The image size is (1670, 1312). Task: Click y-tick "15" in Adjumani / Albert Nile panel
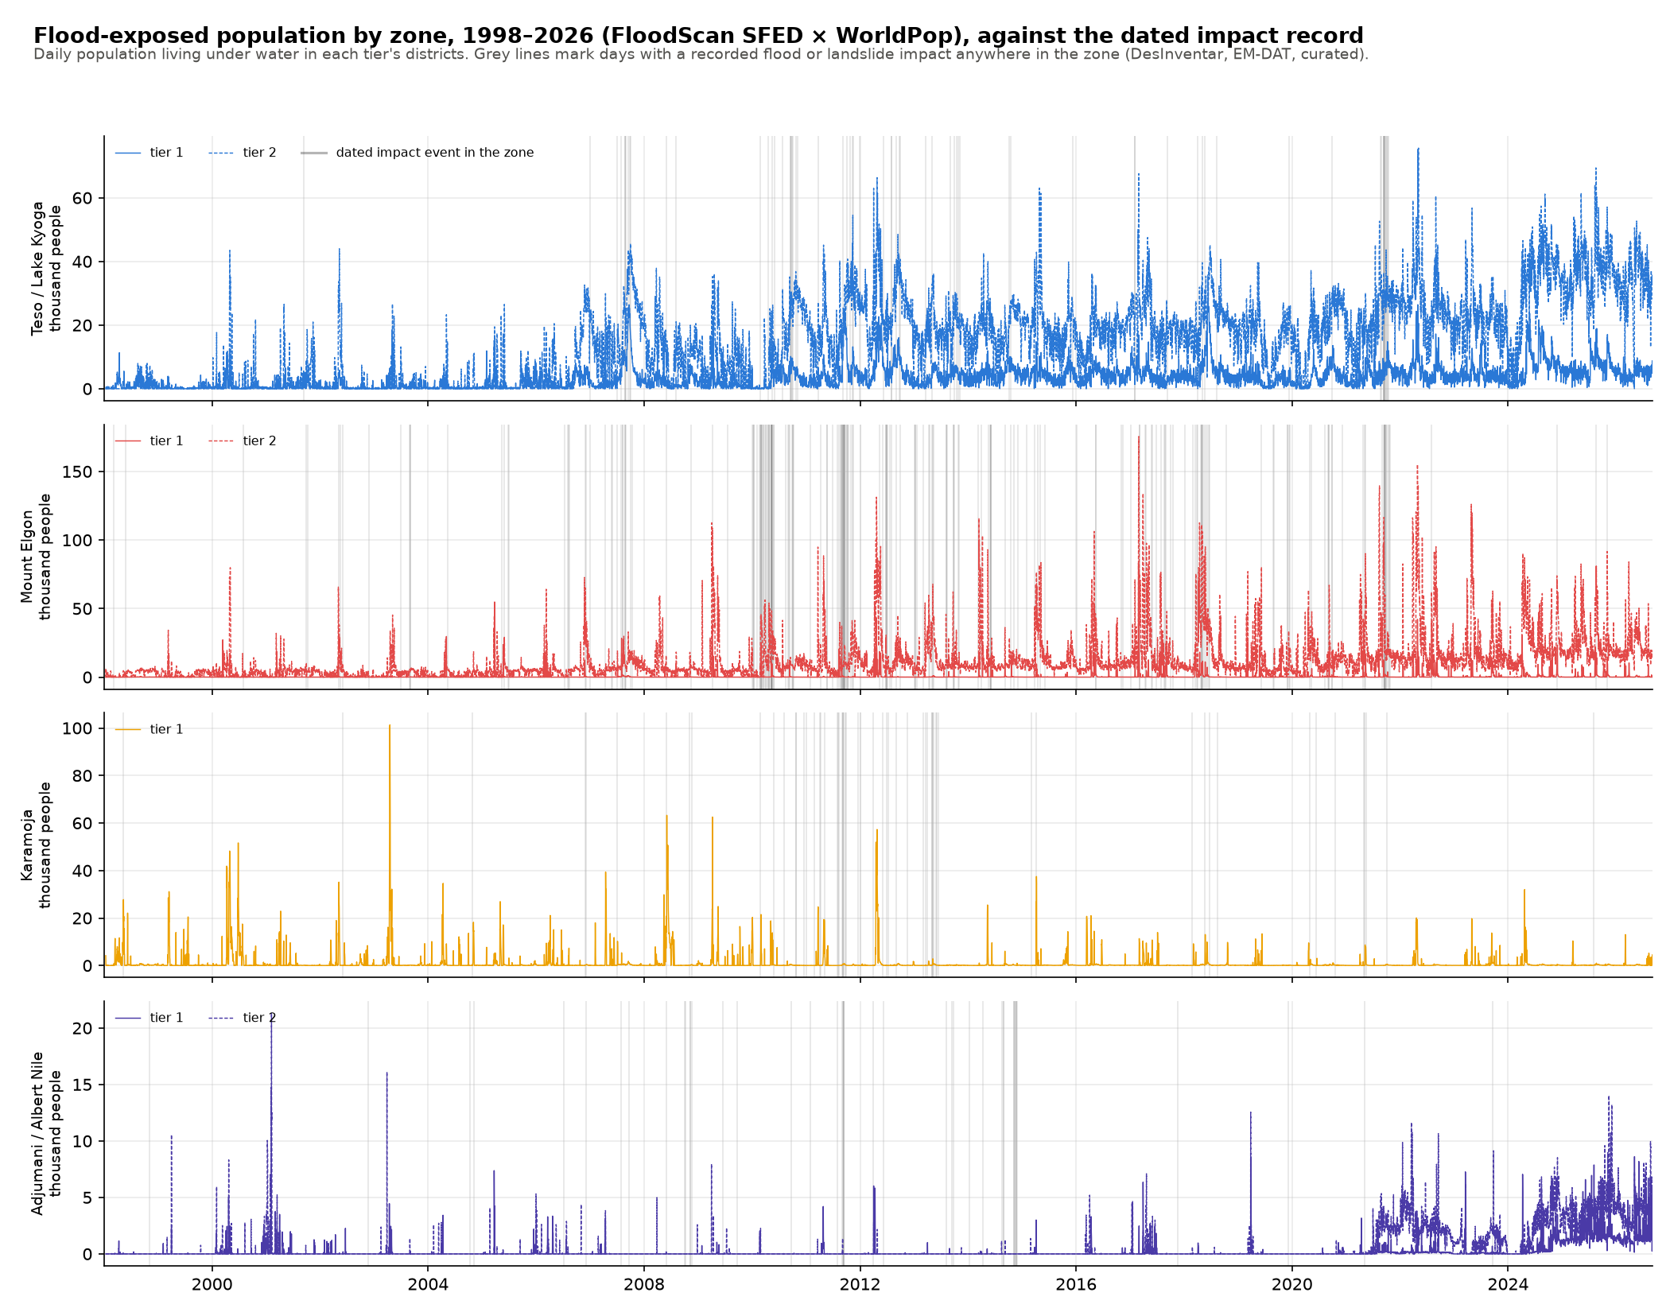[83, 1085]
